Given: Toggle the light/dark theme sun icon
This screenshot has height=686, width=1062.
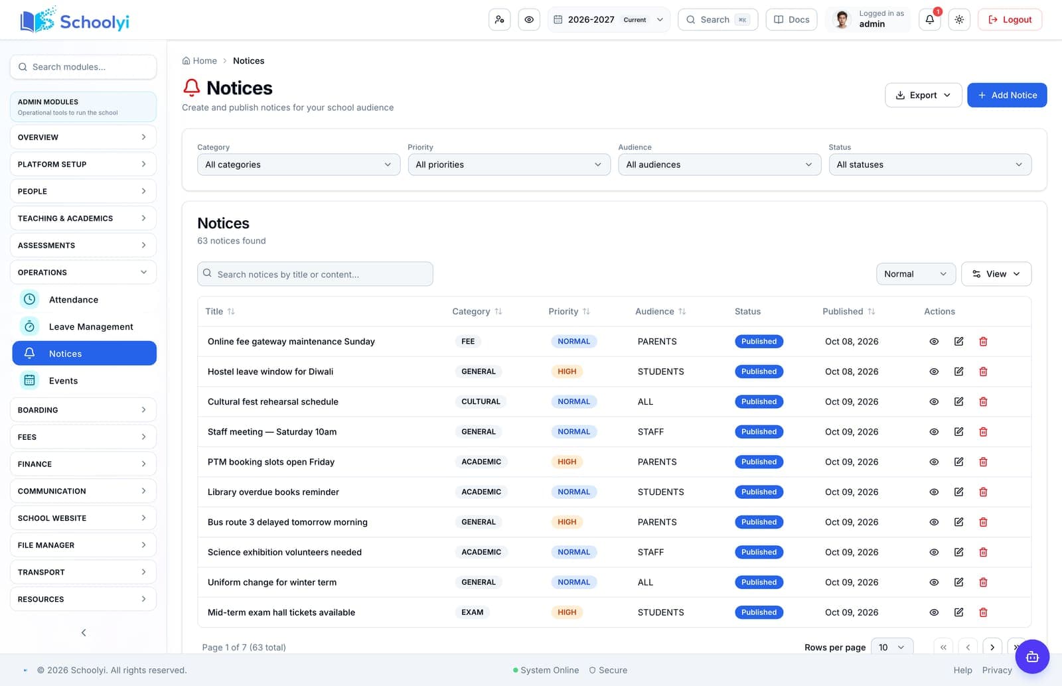Looking at the screenshot, I should [959, 20].
